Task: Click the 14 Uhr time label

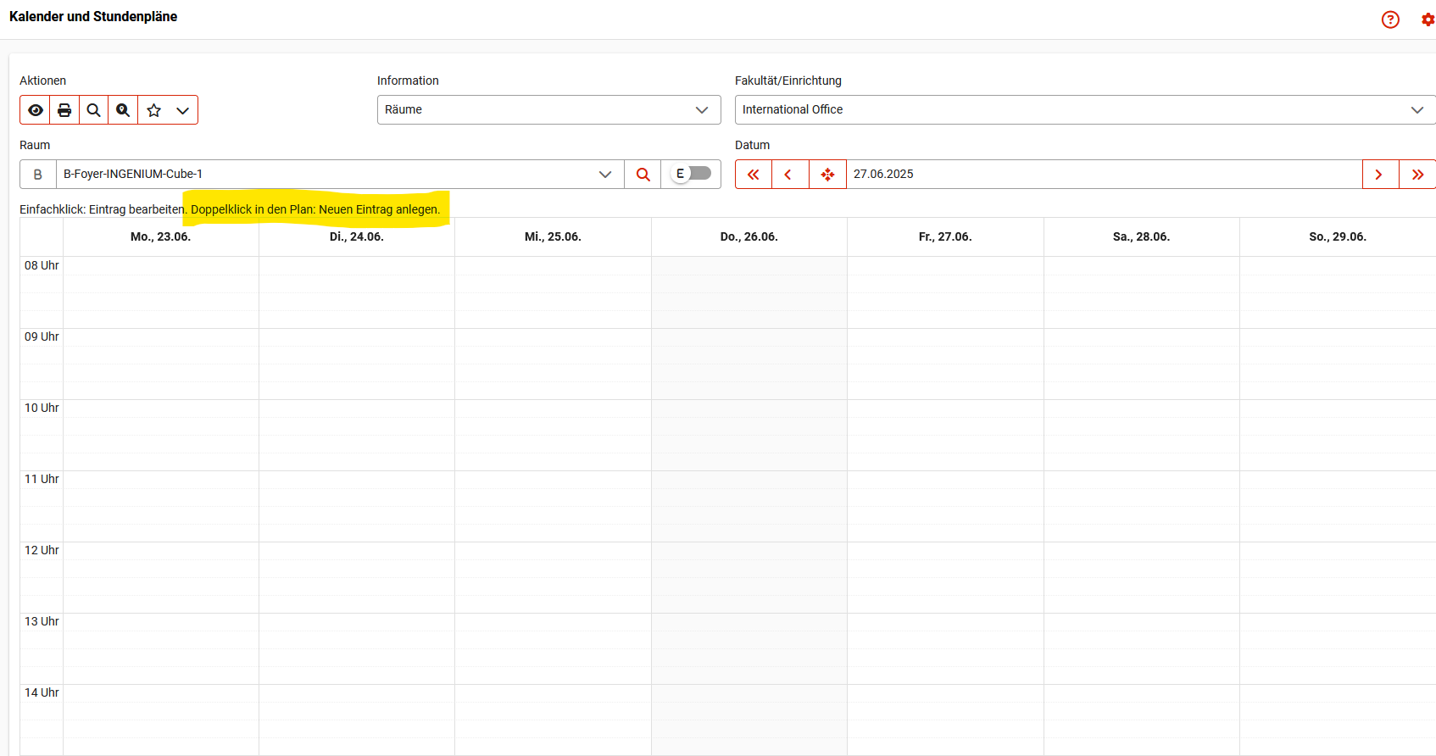Action: (42, 692)
